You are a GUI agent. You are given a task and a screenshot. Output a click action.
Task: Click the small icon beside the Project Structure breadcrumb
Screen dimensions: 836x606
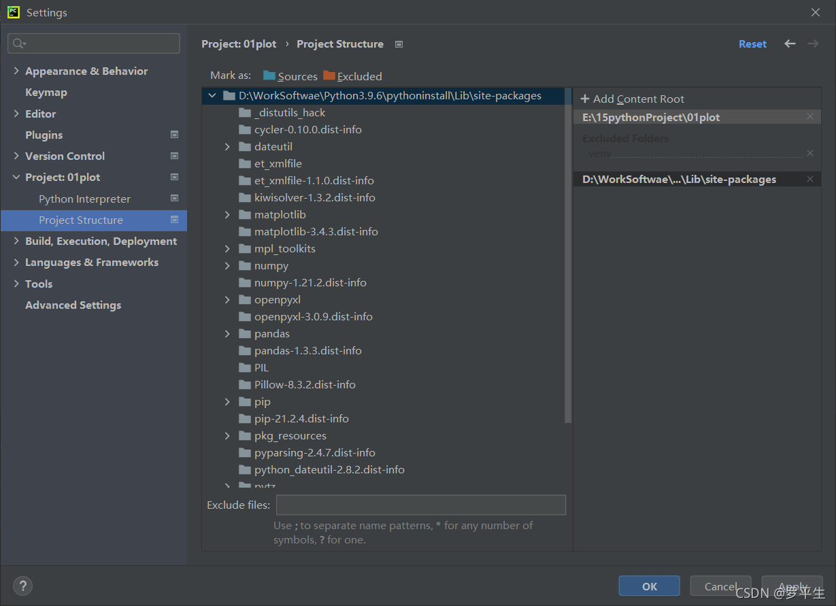(x=399, y=44)
